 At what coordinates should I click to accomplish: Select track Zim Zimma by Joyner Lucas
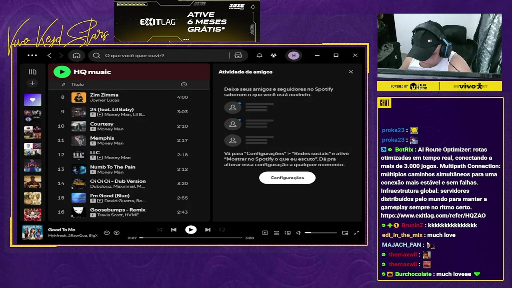coord(129,97)
